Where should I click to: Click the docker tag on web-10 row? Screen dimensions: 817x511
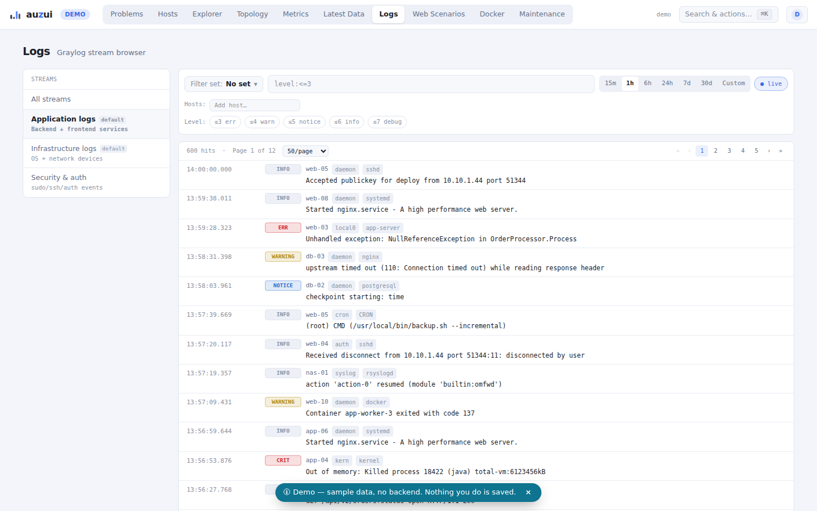(x=376, y=402)
